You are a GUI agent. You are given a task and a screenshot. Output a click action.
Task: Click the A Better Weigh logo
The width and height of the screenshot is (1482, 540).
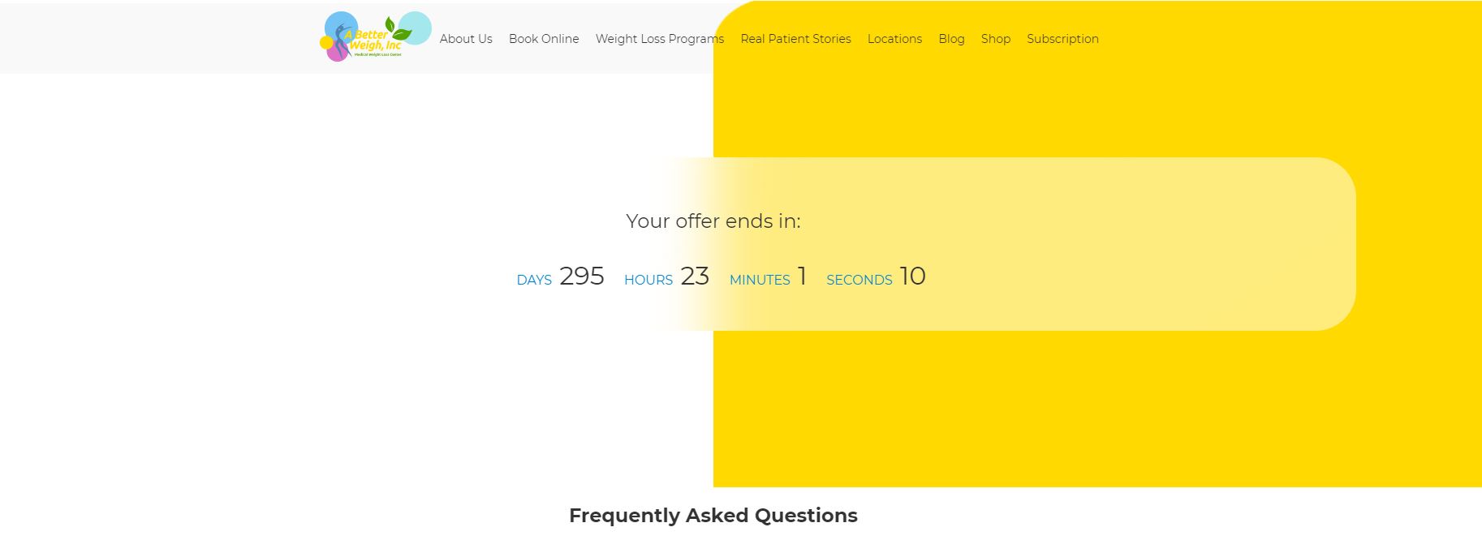pyautogui.click(x=373, y=37)
